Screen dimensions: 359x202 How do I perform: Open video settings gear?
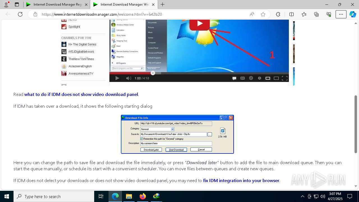pos(251,78)
